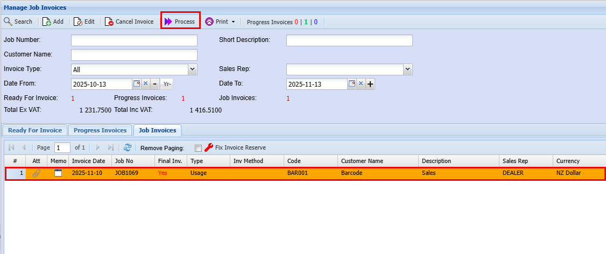Open the attachment paperclip for JOB1069
The image size is (606, 254).
pos(37,173)
